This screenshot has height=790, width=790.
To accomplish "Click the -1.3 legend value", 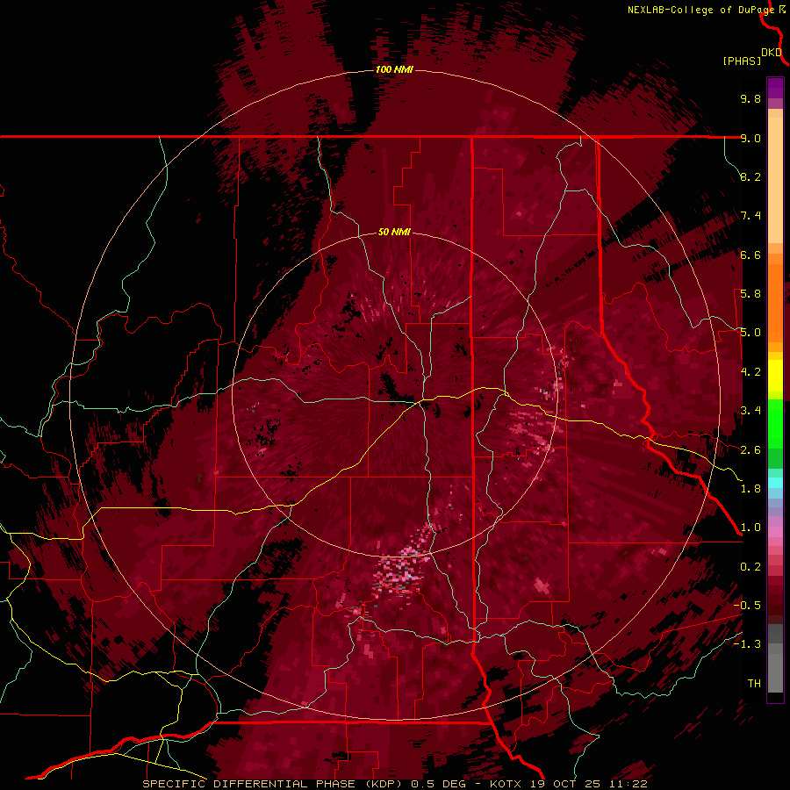I will (x=747, y=644).
